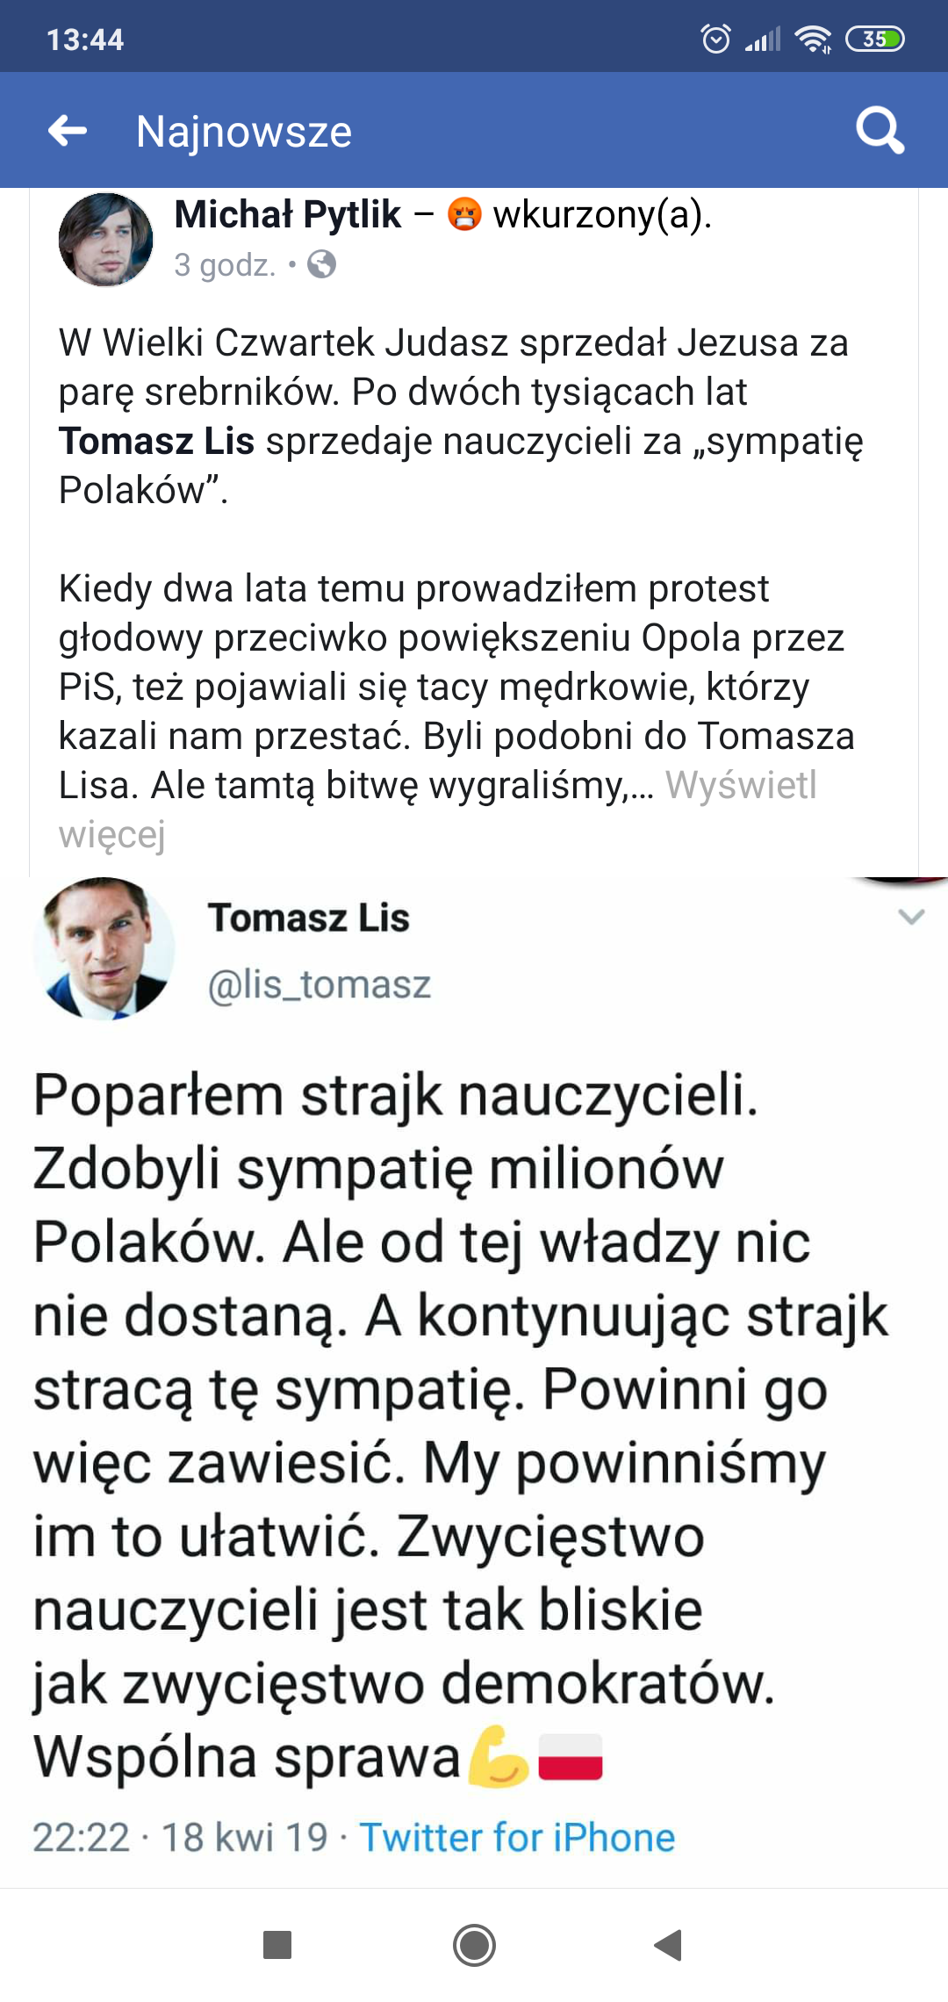This screenshot has height=2002, width=948.
Task: Tap the back arrow in header
Action: click(68, 132)
